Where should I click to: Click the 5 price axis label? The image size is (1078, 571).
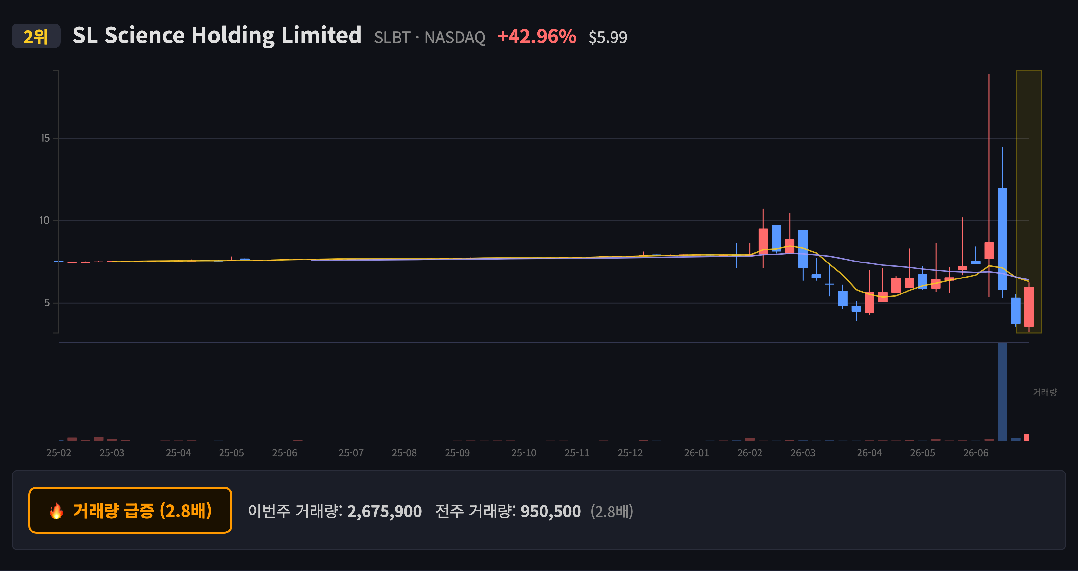(47, 302)
